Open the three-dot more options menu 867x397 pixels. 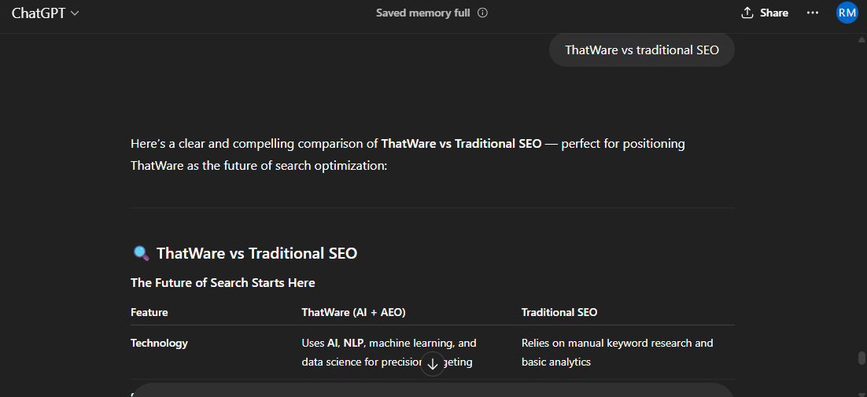(812, 13)
